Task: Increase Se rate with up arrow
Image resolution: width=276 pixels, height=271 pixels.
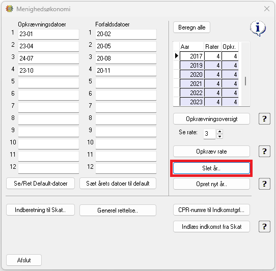Action: tap(219, 132)
